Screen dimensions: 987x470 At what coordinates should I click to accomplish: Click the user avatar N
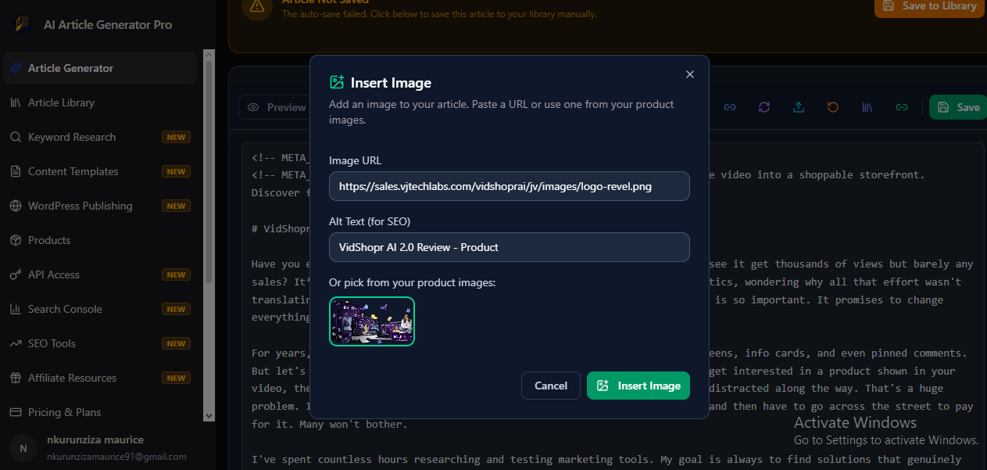23,448
